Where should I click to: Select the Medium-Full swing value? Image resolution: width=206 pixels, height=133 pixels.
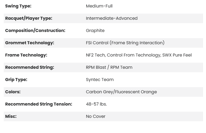pyautogui.click(x=99, y=6)
